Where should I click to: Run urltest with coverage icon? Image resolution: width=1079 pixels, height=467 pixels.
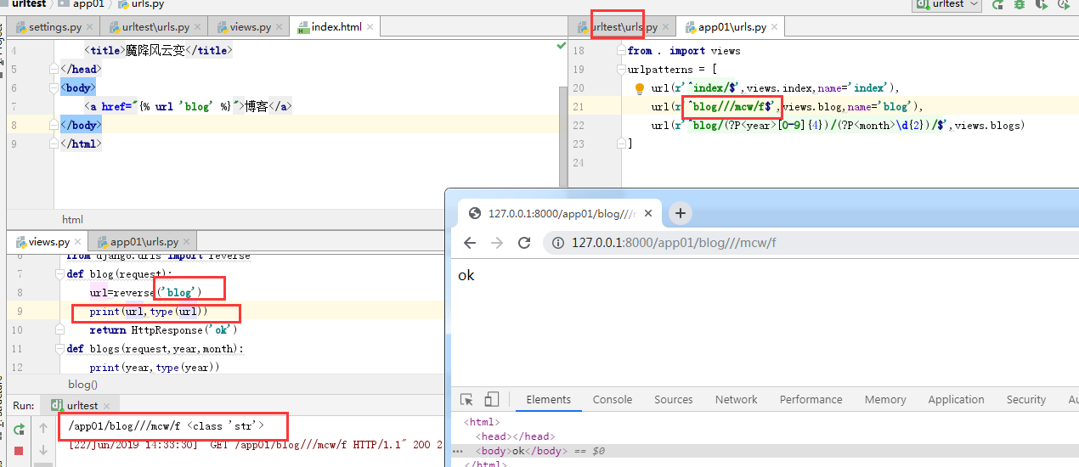pos(1042,4)
